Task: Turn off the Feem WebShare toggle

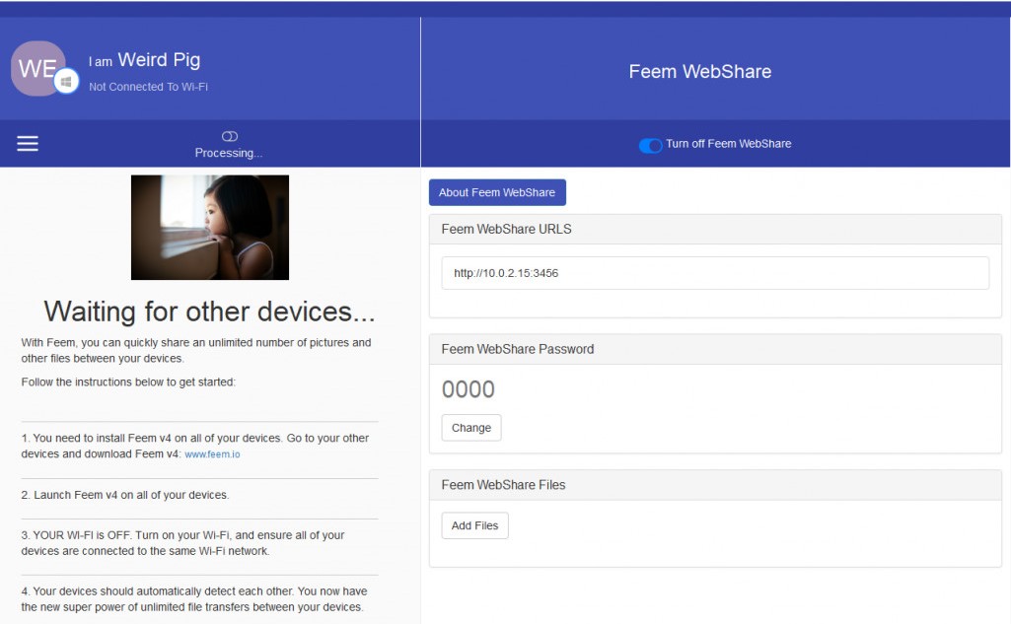Action: point(650,145)
